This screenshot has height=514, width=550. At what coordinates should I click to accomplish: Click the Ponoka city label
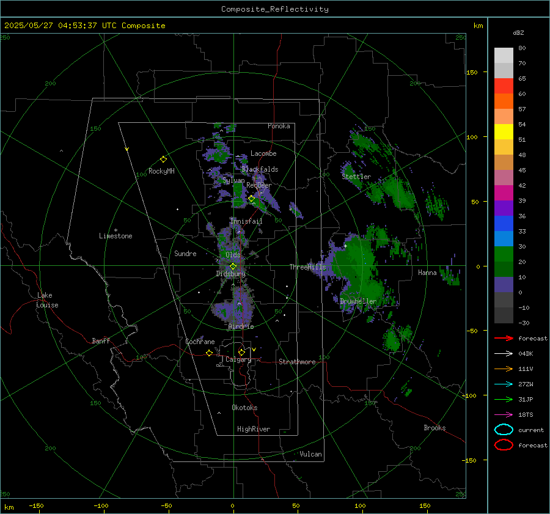click(x=279, y=126)
